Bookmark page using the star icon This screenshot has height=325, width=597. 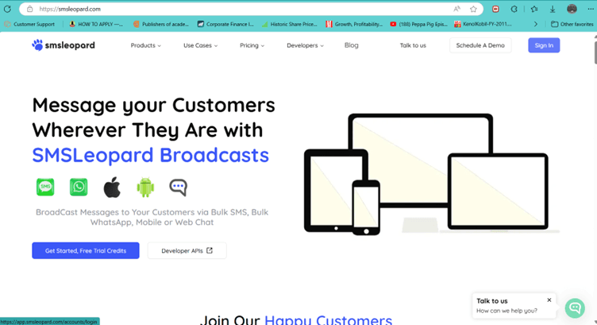point(474,9)
